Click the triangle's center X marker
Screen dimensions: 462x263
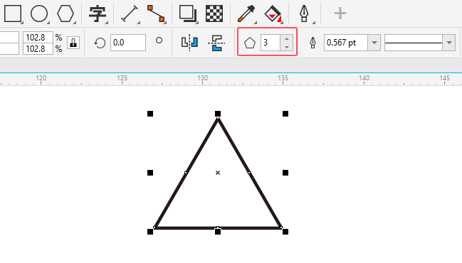(x=218, y=173)
